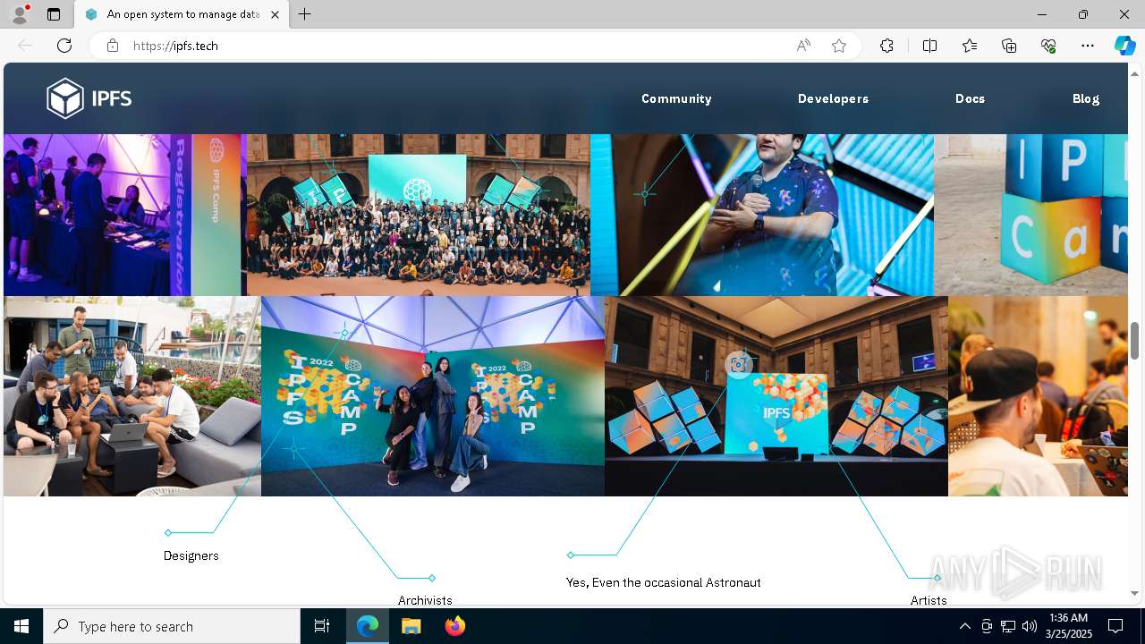Add this page to favorites
Image resolution: width=1145 pixels, height=644 pixels.
tap(839, 46)
